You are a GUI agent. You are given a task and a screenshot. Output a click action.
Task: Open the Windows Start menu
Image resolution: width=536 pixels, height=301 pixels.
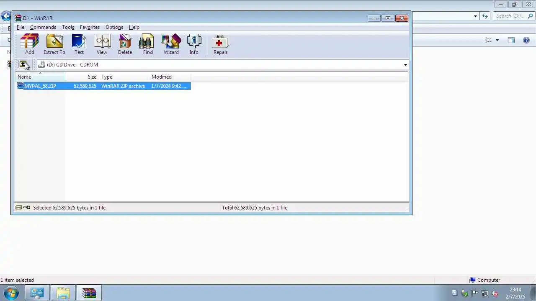coord(11,293)
